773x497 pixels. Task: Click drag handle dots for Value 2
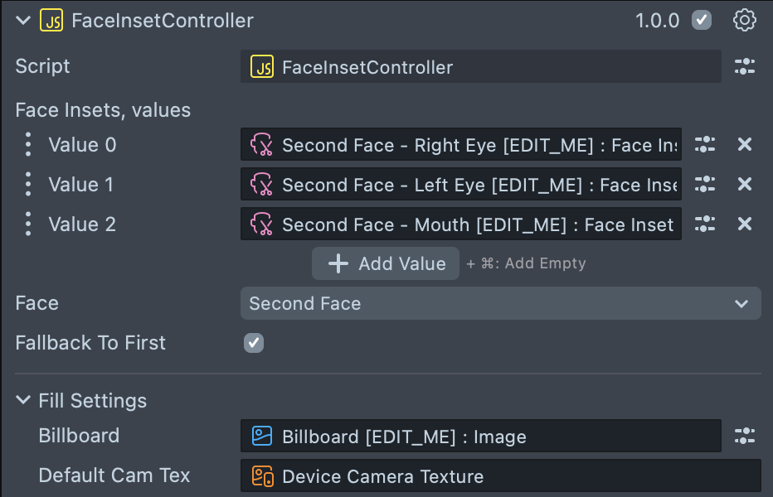pos(28,224)
